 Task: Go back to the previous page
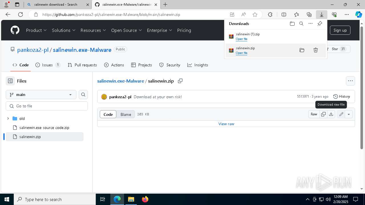(x=8, y=15)
